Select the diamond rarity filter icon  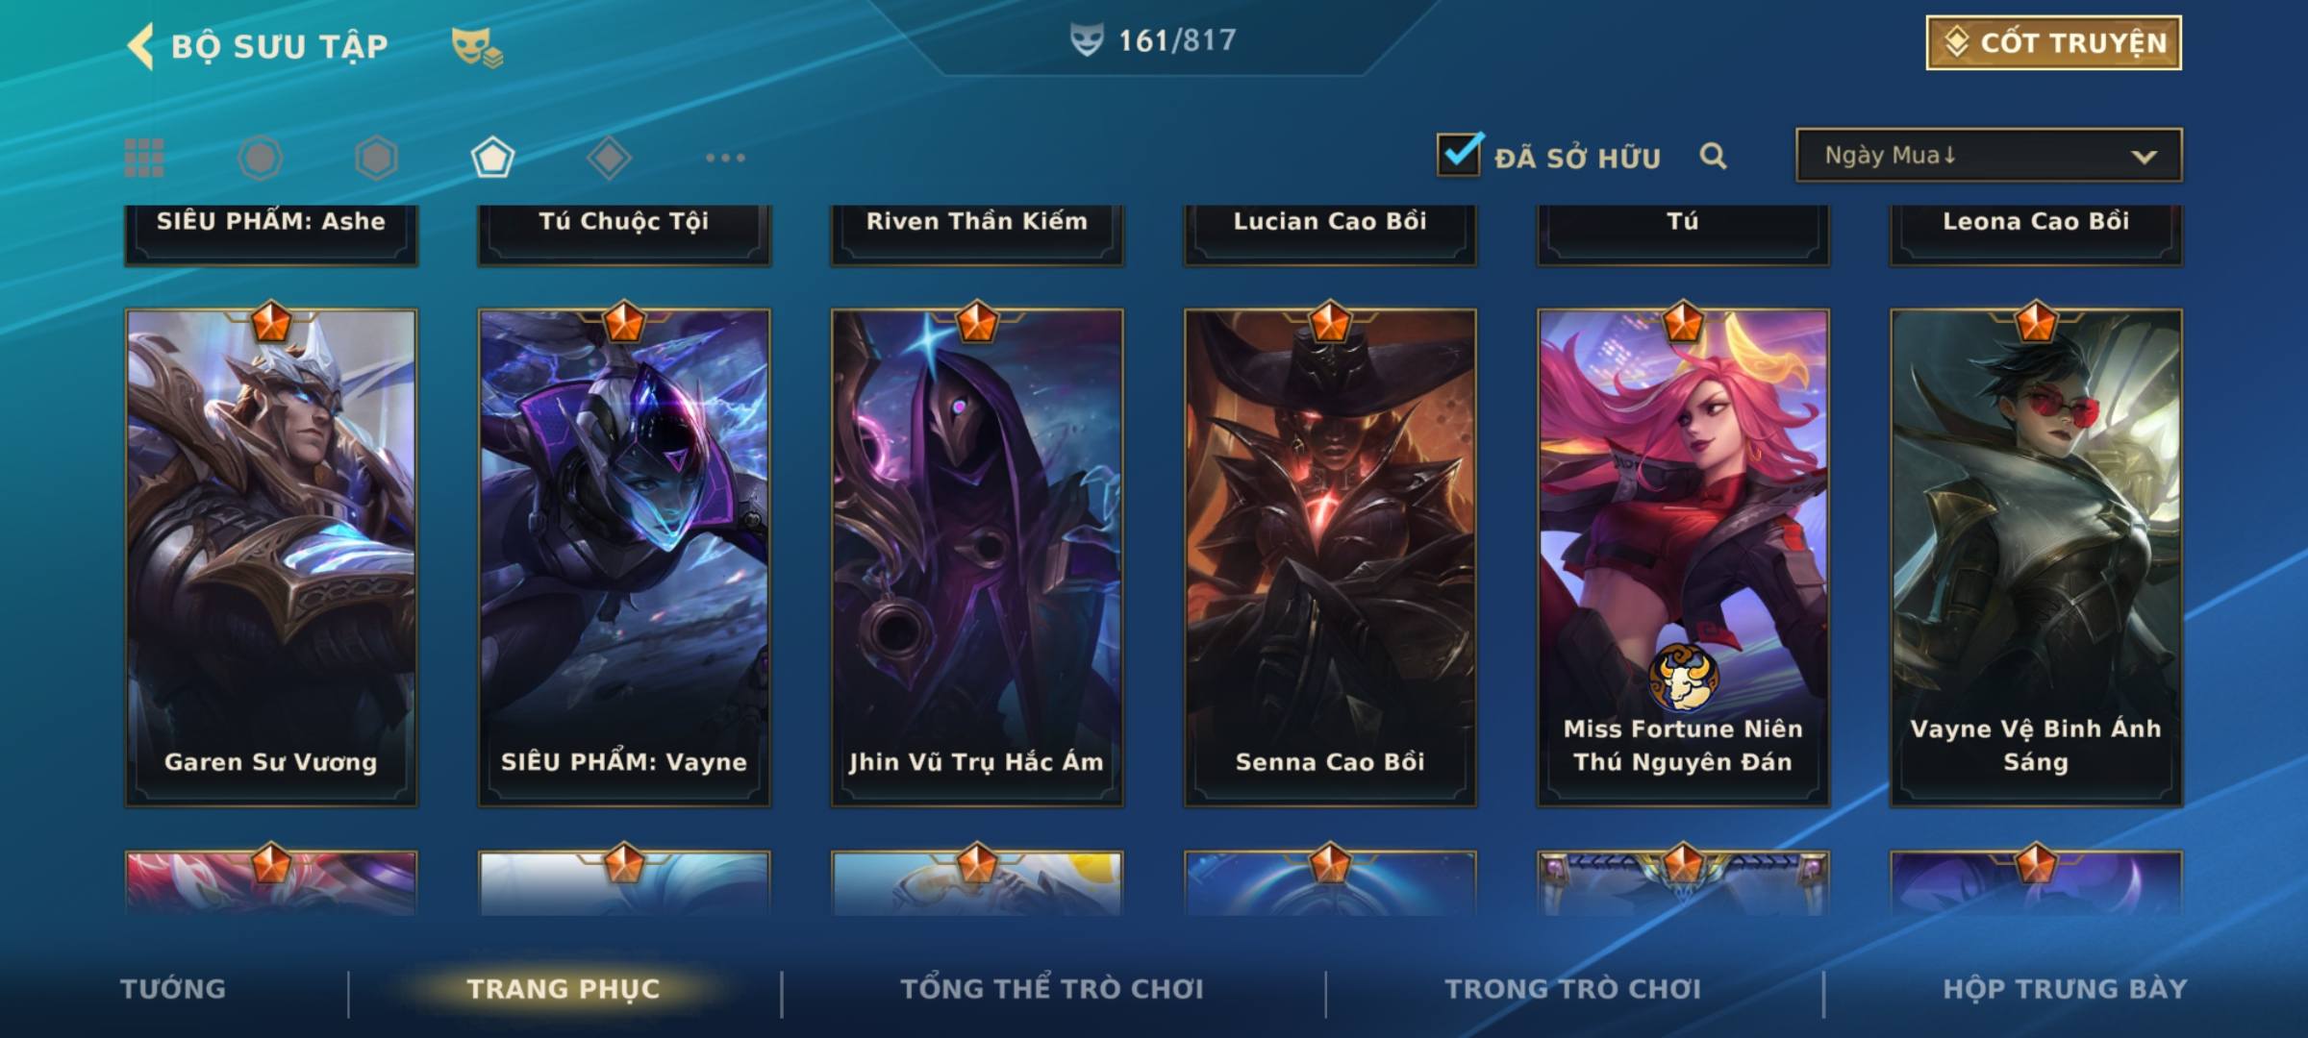609,158
